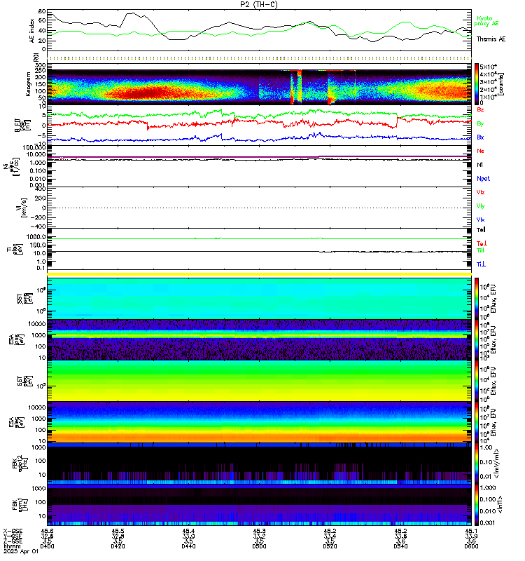Select the black "Te∥" legend label
The height and width of the screenshot is (561, 525).
point(481,230)
